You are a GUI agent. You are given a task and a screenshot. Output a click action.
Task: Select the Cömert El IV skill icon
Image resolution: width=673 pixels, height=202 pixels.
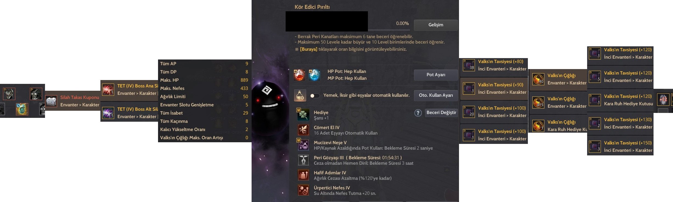coord(303,130)
